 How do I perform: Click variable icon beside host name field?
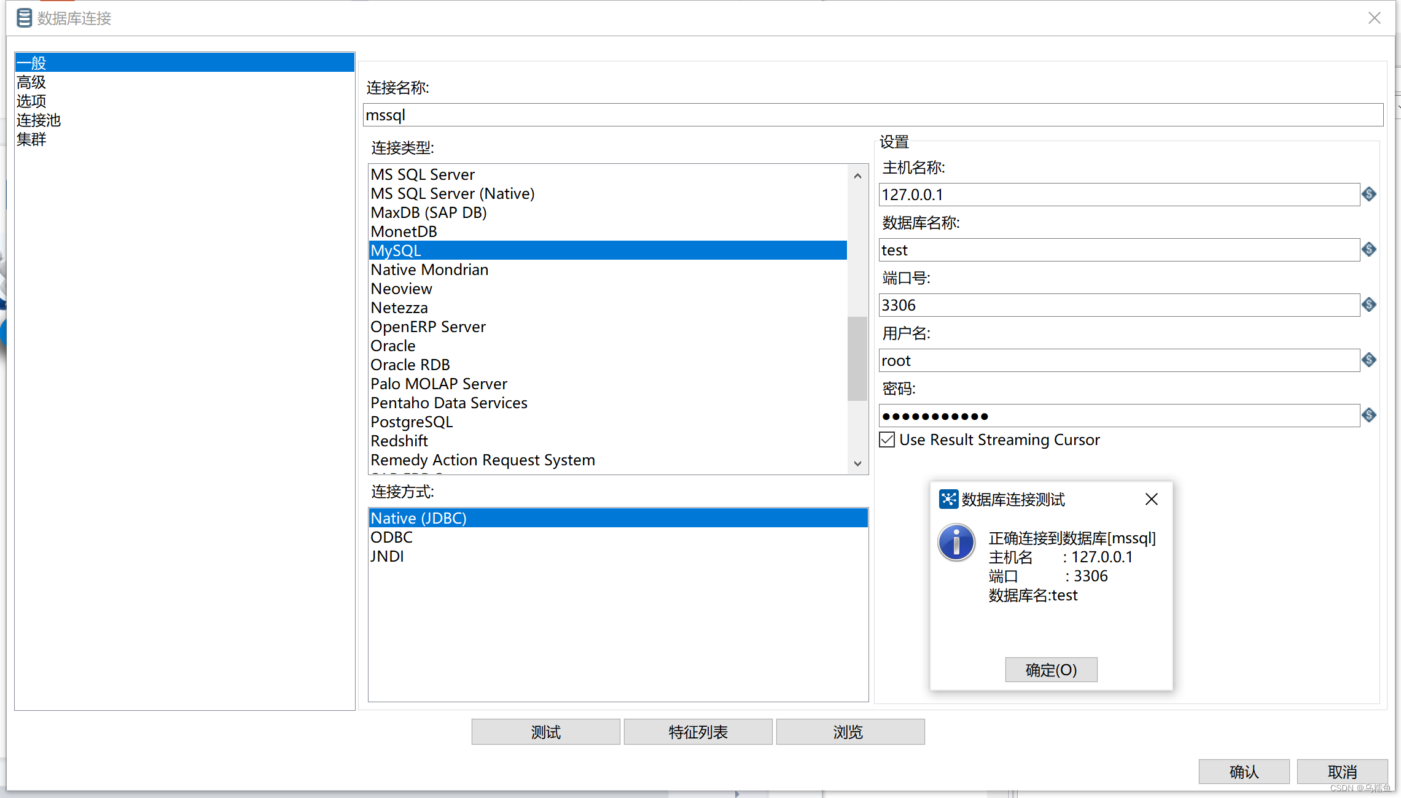coord(1368,195)
